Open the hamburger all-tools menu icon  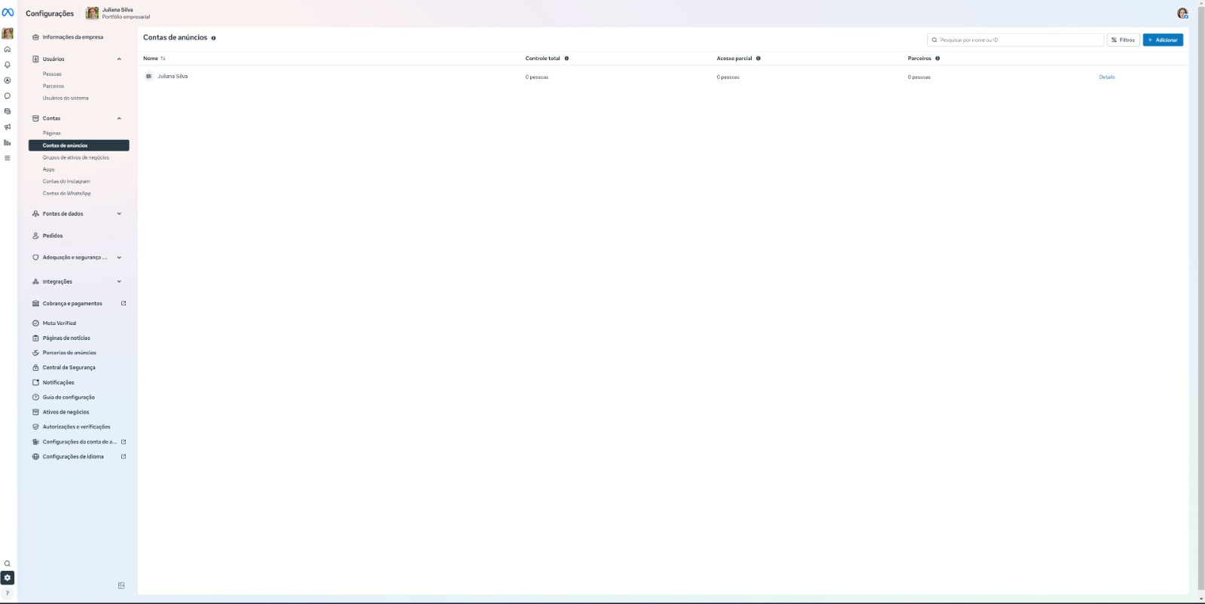pos(8,158)
